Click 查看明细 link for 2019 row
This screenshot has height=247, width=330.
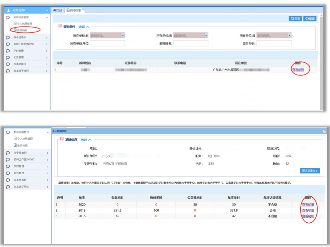[308, 210]
